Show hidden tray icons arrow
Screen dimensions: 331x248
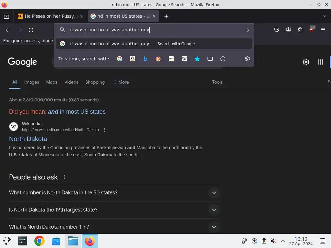283,241
